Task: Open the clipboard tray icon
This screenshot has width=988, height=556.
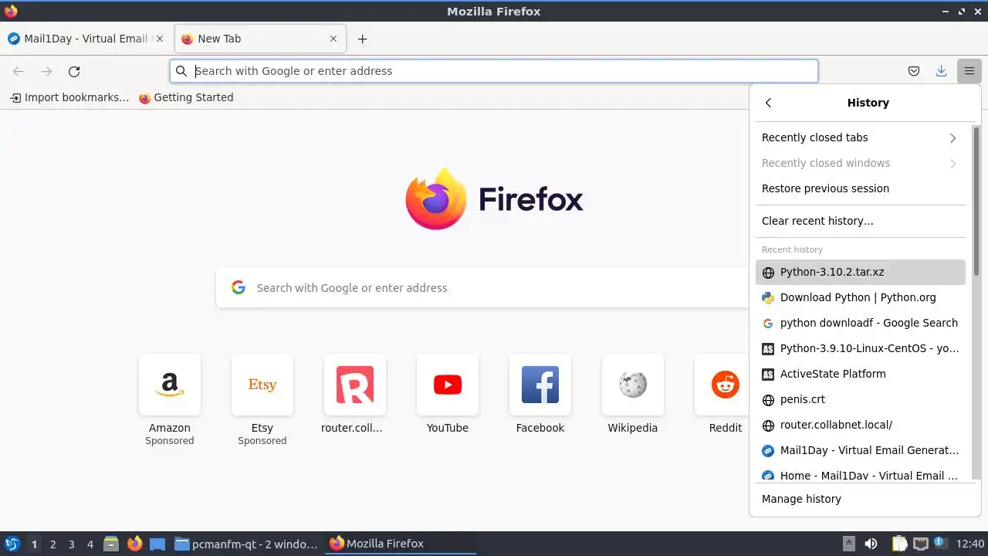Action: click(x=899, y=544)
